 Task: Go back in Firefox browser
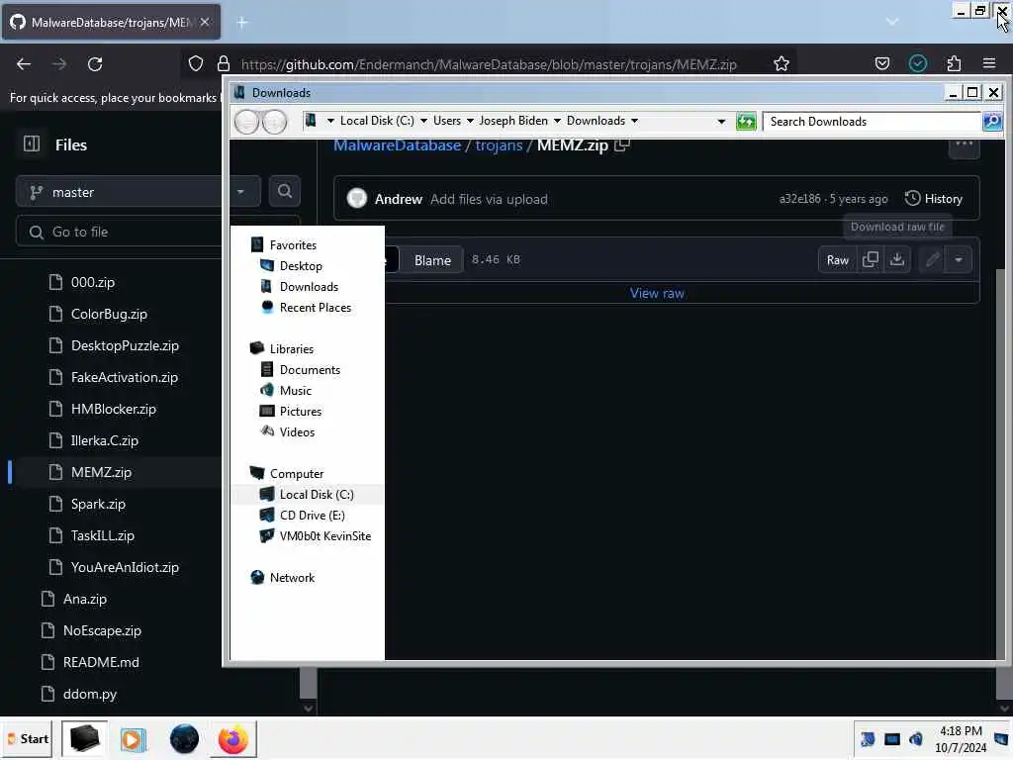pos(24,64)
